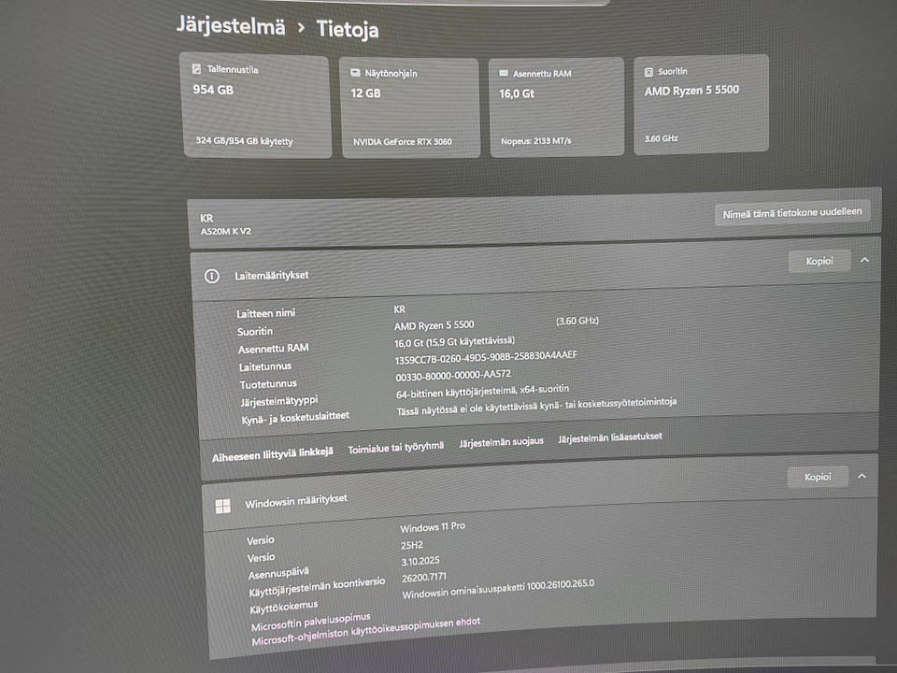
Task: Open Microsoft-ohjelmiston käyttöoikeussopimuksen ehdot link
Action: click(x=366, y=631)
